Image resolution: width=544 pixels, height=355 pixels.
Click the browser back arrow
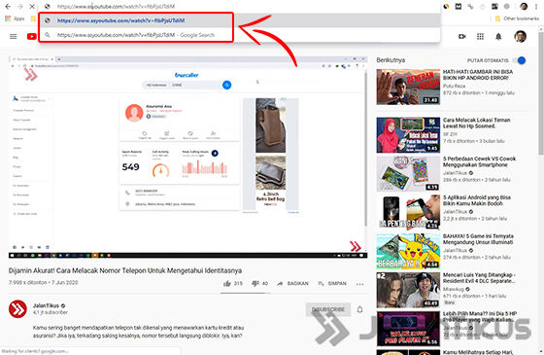pyautogui.click(x=8, y=6)
